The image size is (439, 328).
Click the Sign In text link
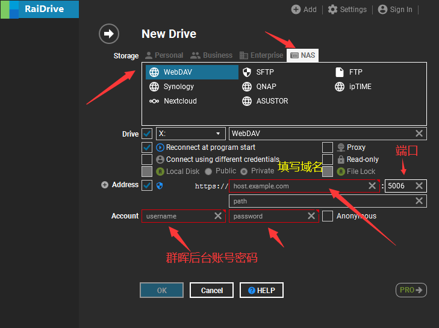pos(401,10)
